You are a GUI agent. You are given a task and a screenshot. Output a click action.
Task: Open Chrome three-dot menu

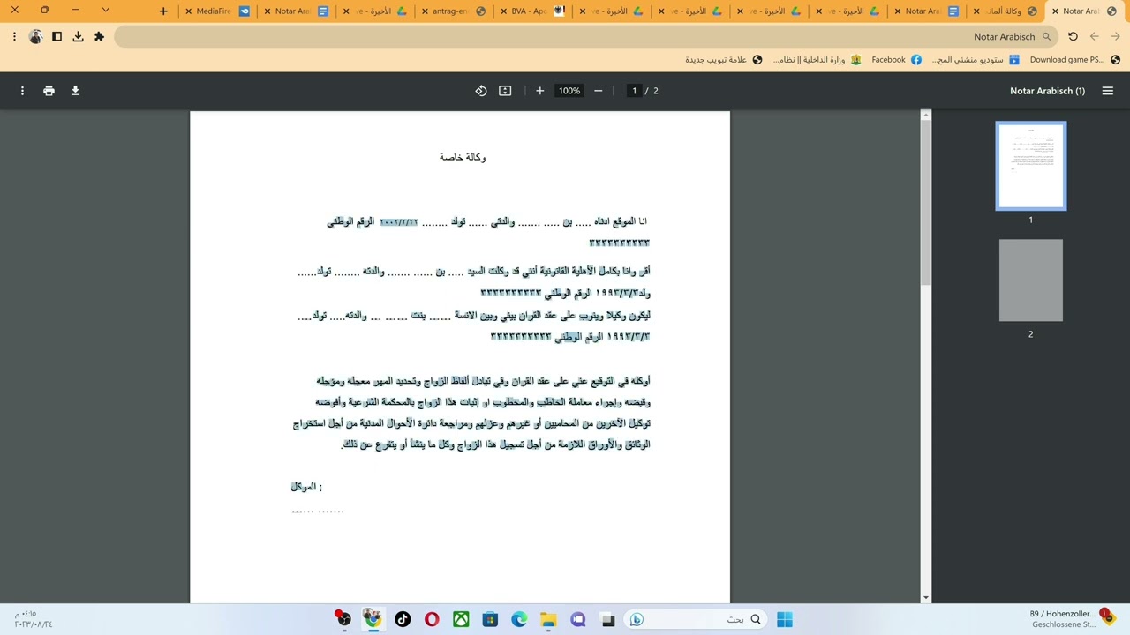pos(14,36)
